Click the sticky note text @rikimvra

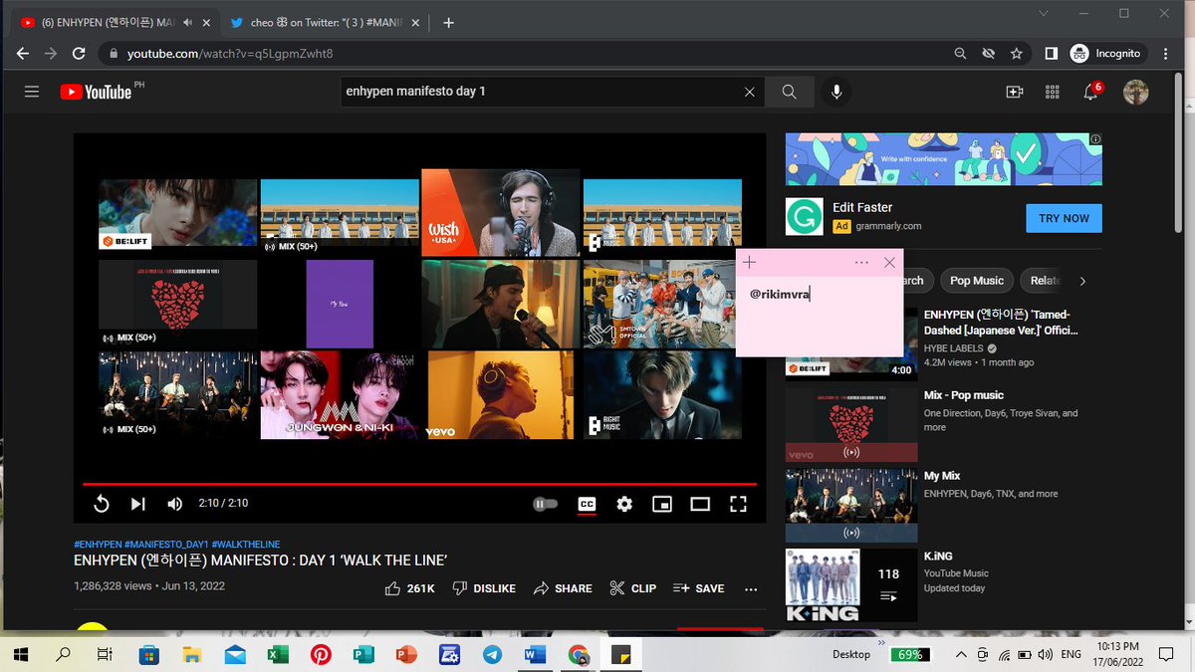779,294
